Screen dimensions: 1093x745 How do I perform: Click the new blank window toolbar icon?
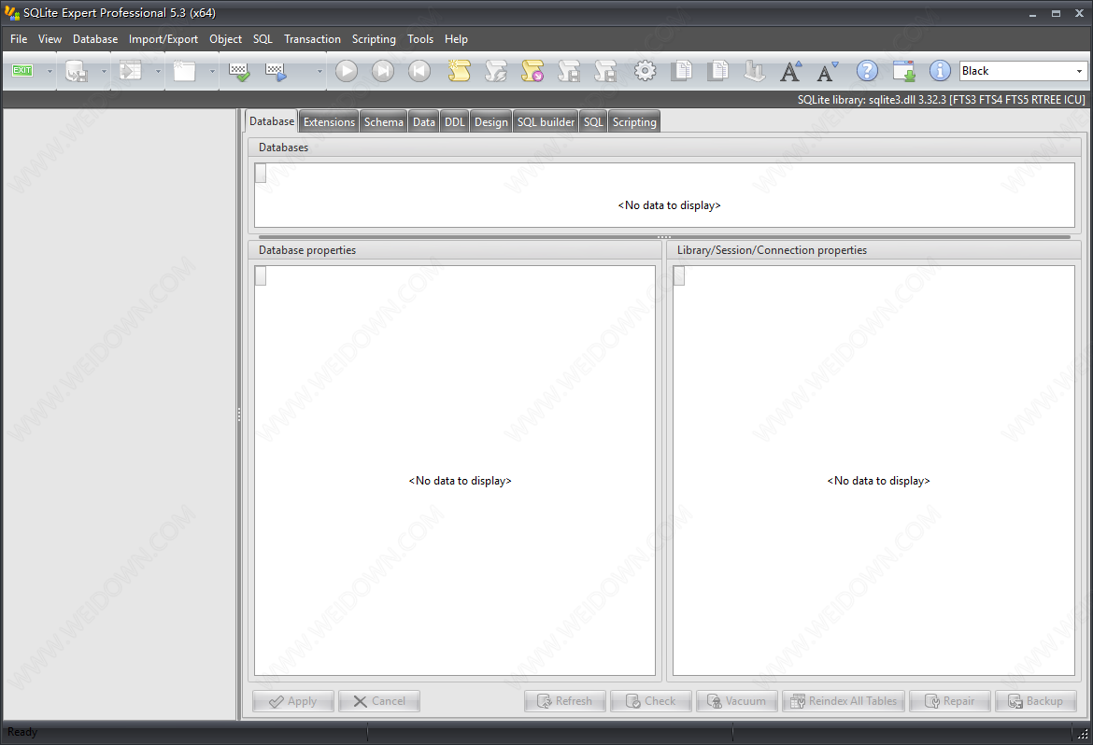click(x=185, y=71)
